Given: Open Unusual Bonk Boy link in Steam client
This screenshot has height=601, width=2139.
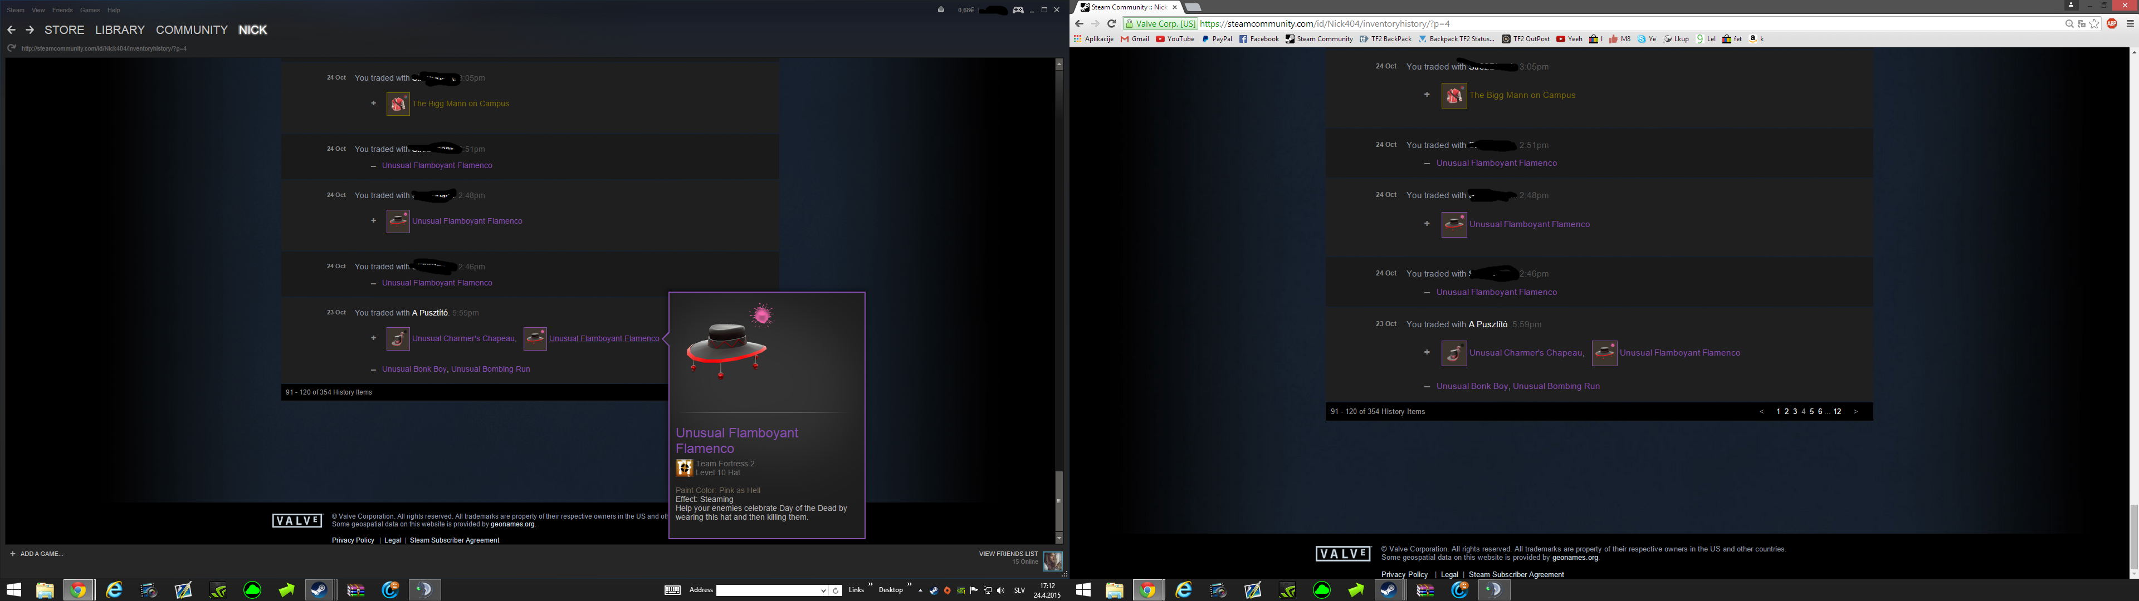Looking at the screenshot, I should [x=414, y=370].
